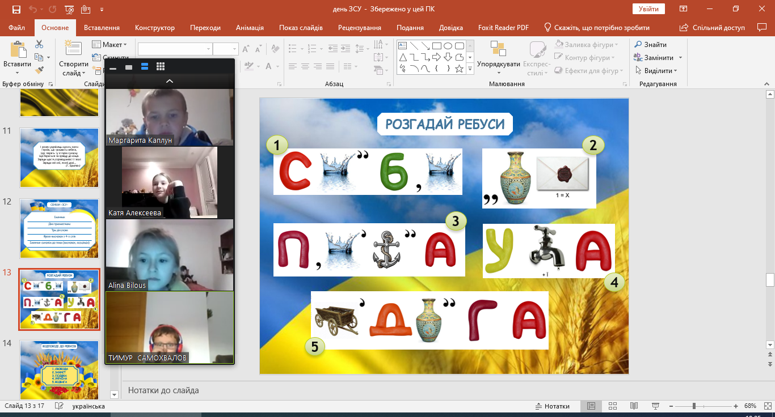Viewport: 775px width, 417px height.
Task: Switch to Slide Sorter view
Action: click(613, 406)
